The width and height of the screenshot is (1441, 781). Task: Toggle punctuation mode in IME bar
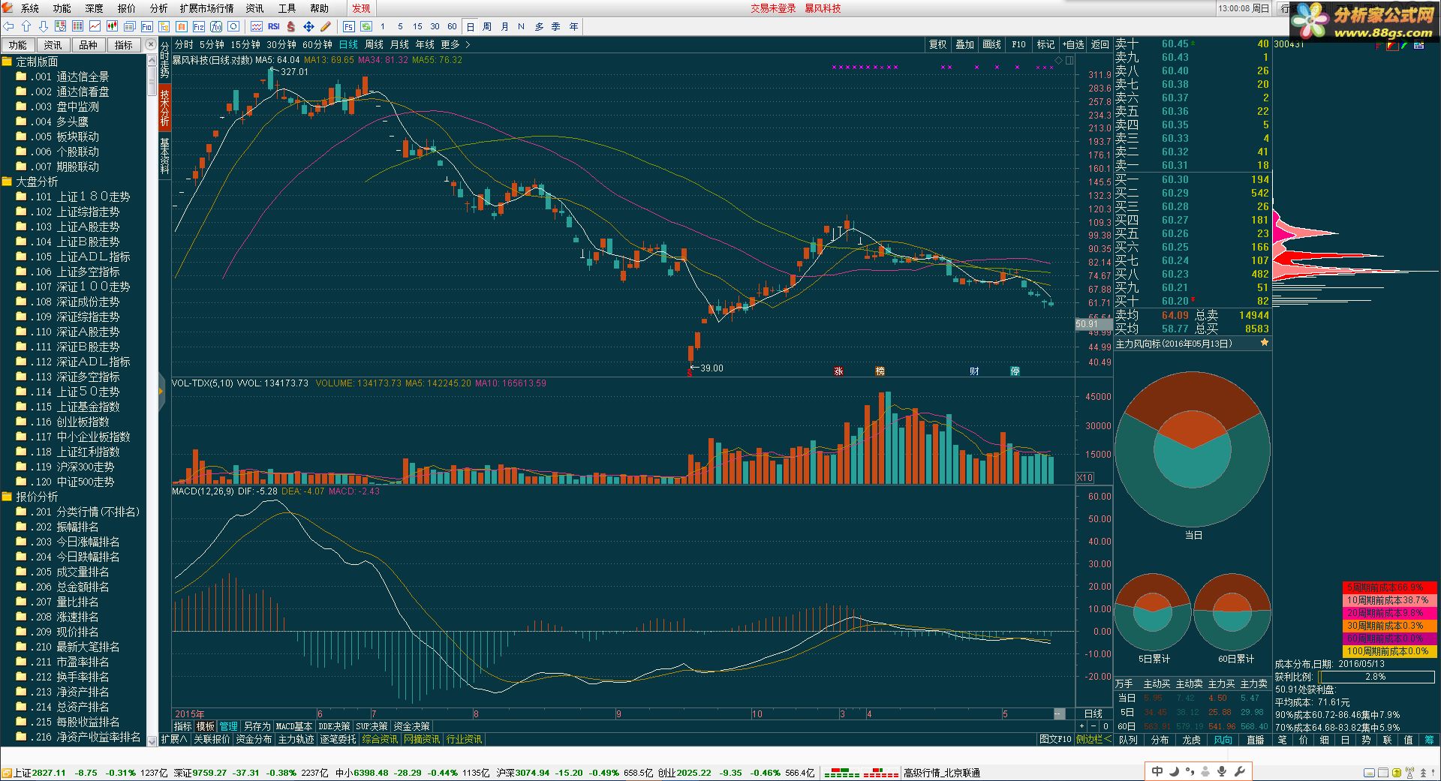coord(1190,771)
